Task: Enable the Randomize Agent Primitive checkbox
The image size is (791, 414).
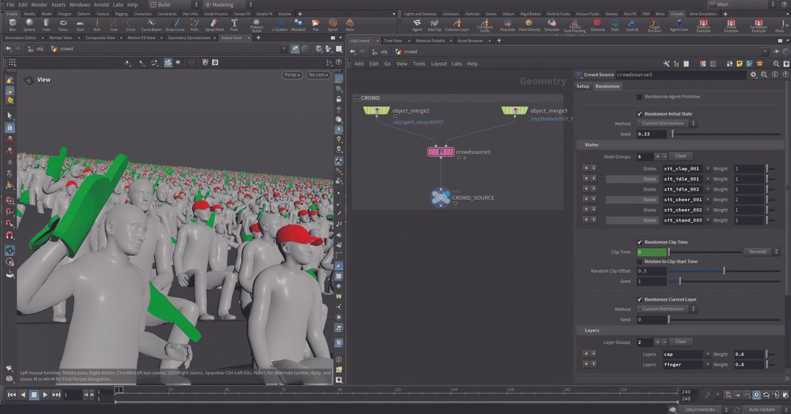Action: pyautogui.click(x=639, y=96)
